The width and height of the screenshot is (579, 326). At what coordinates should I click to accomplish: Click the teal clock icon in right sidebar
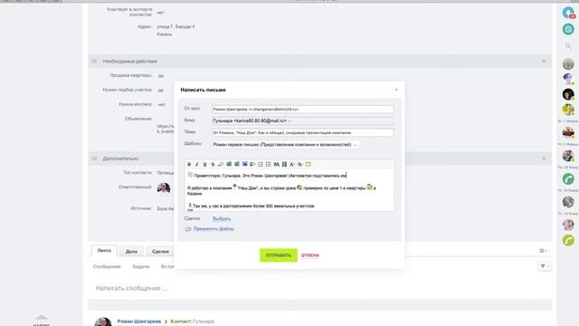[568, 29]
